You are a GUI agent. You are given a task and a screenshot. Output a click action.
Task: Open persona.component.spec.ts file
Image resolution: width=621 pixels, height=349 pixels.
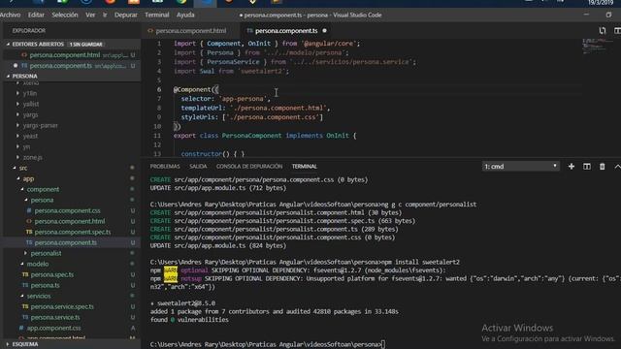[x=71, y=233]
